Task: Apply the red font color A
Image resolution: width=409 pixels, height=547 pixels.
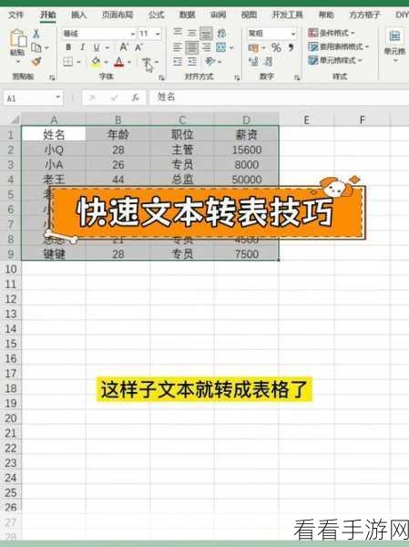Action: click(119, 62)
